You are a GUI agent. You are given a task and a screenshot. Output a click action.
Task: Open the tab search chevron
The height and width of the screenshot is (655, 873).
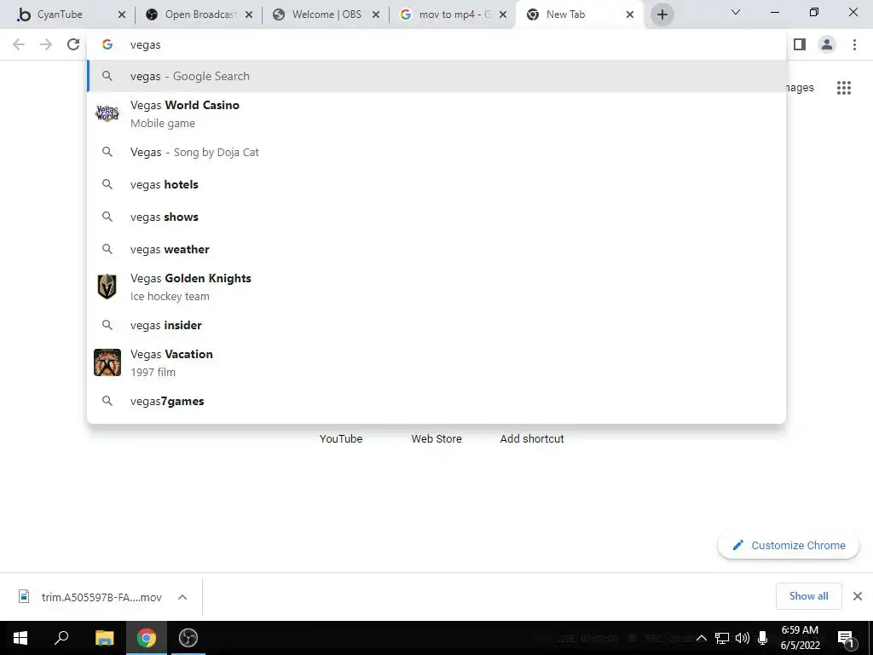(736, 12)
